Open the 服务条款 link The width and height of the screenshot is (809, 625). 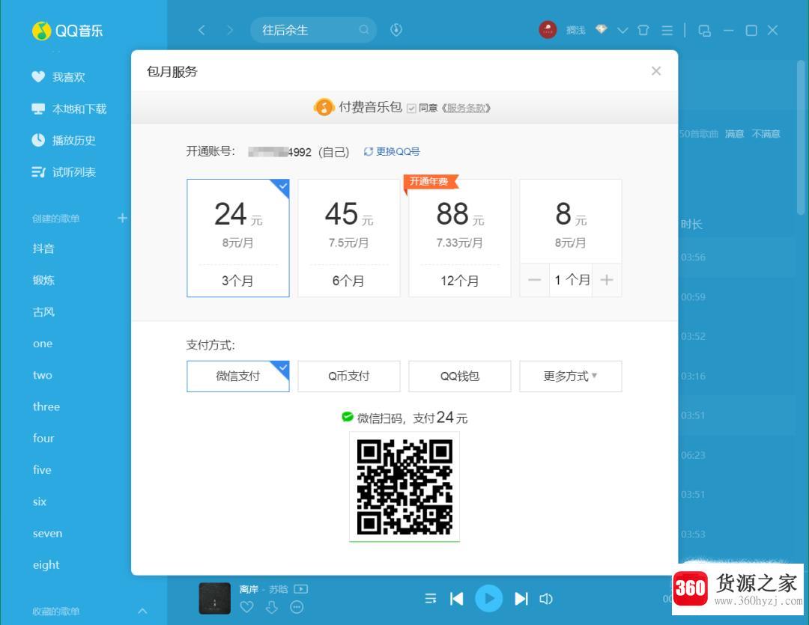pos(466,108)
